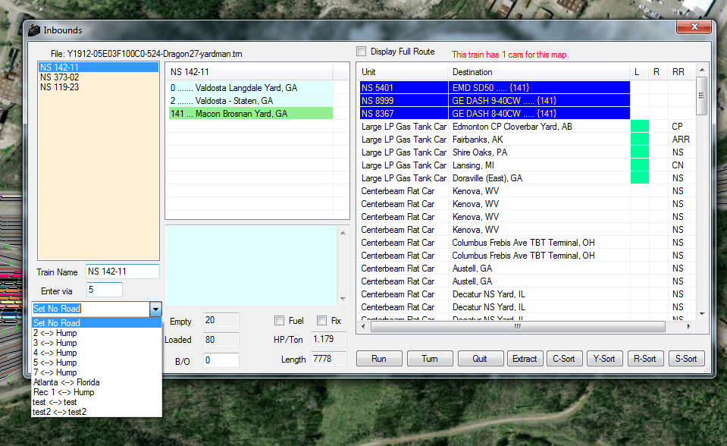Select train NS 142-11 in train list
This screenshot has width=727, height=446.
tap(99, 68)
